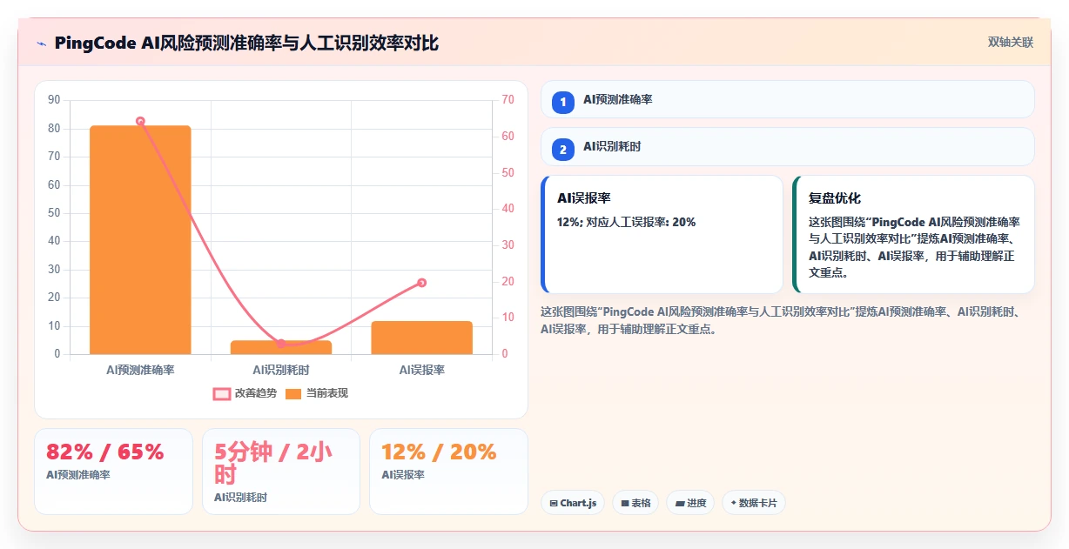
Task: Click the AI误报率 x-axis label
Action: click(422, 370)
